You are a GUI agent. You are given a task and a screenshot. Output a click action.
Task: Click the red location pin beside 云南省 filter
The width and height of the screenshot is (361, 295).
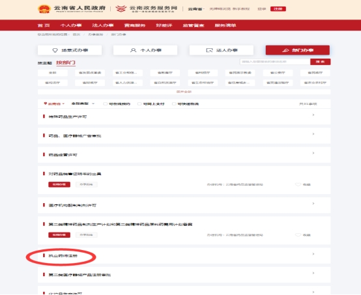click(46, 104)
